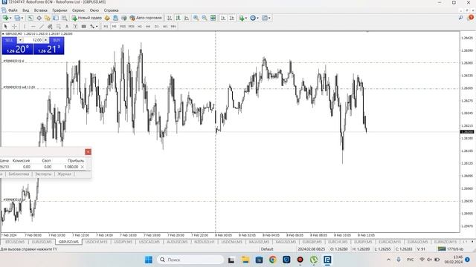
Task: Click the Новый ордер button
Action: pos(87,18)
